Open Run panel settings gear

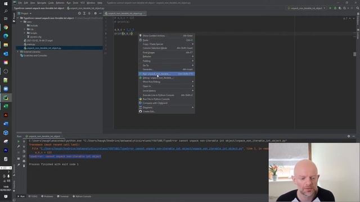(x=349, y=136)
